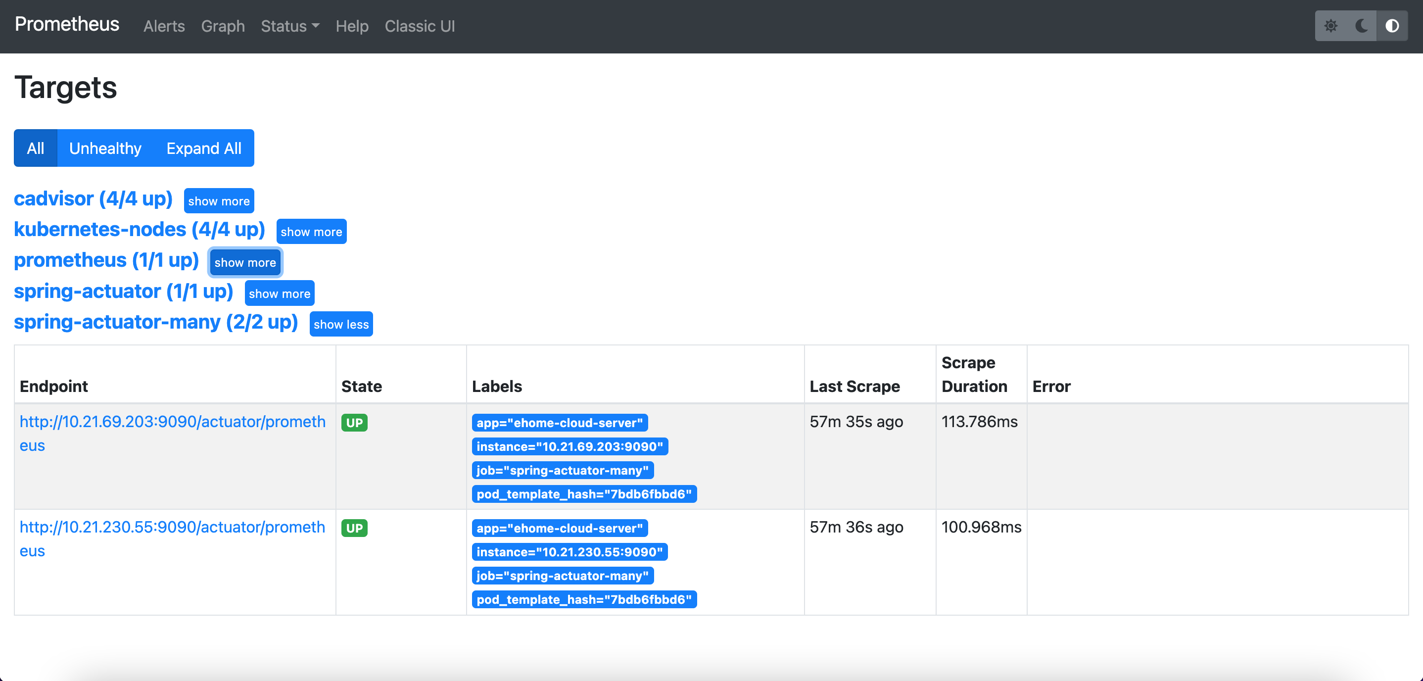This screenshot has height=681, width=1423.
Task: Show more for kubernetes-nodes
Action: point(311,232)
